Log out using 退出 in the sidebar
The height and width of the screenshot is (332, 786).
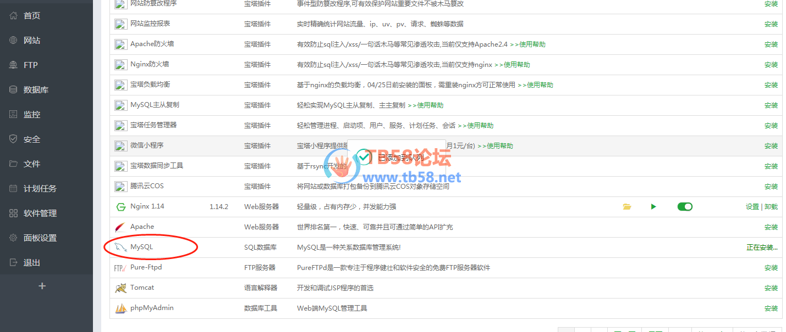(x=31, y=263)
